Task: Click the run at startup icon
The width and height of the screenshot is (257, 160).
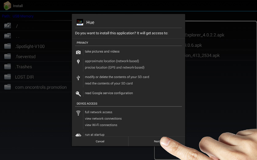Action: (78, 135)
